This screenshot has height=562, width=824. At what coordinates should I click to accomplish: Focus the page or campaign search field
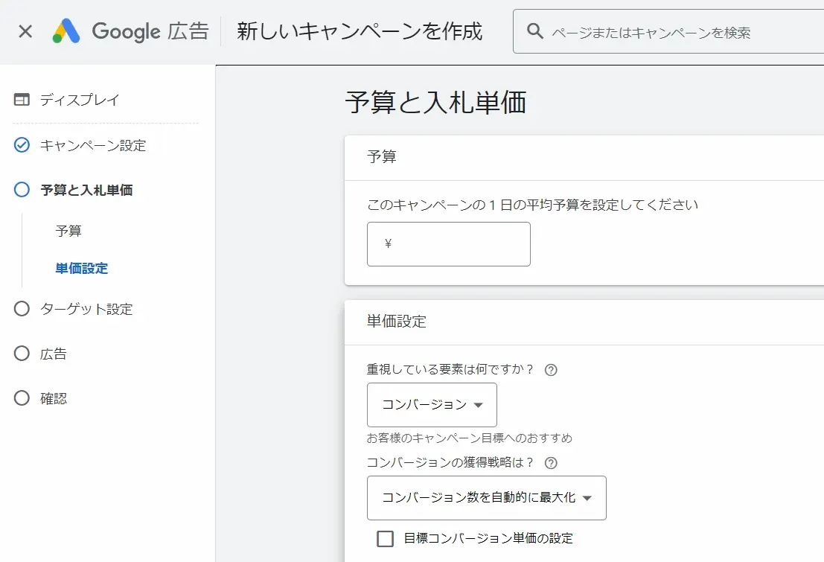click(668, 31)
